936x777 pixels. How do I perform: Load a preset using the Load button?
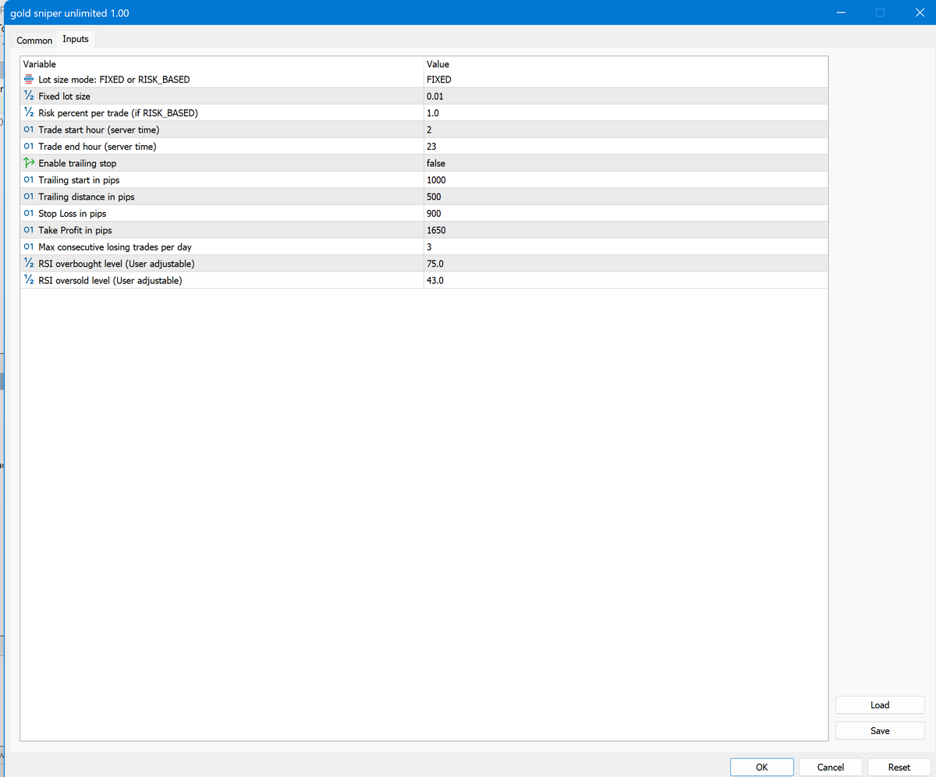coord(879,705)
